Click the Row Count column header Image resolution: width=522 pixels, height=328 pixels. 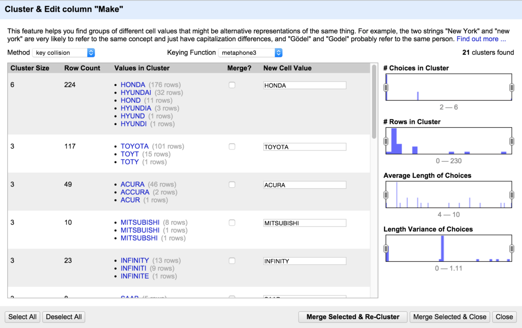[x=82, y=68]
